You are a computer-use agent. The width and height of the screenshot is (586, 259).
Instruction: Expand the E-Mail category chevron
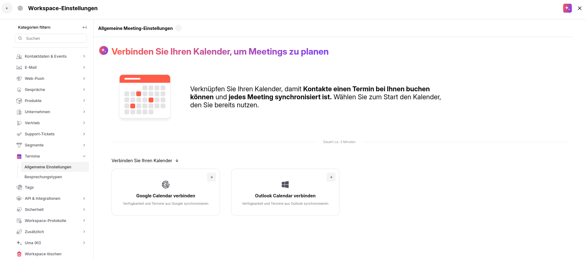(84, 68)
